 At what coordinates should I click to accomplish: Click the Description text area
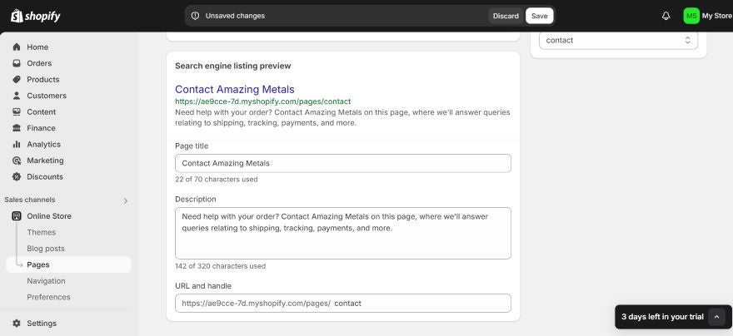point(342,234)
